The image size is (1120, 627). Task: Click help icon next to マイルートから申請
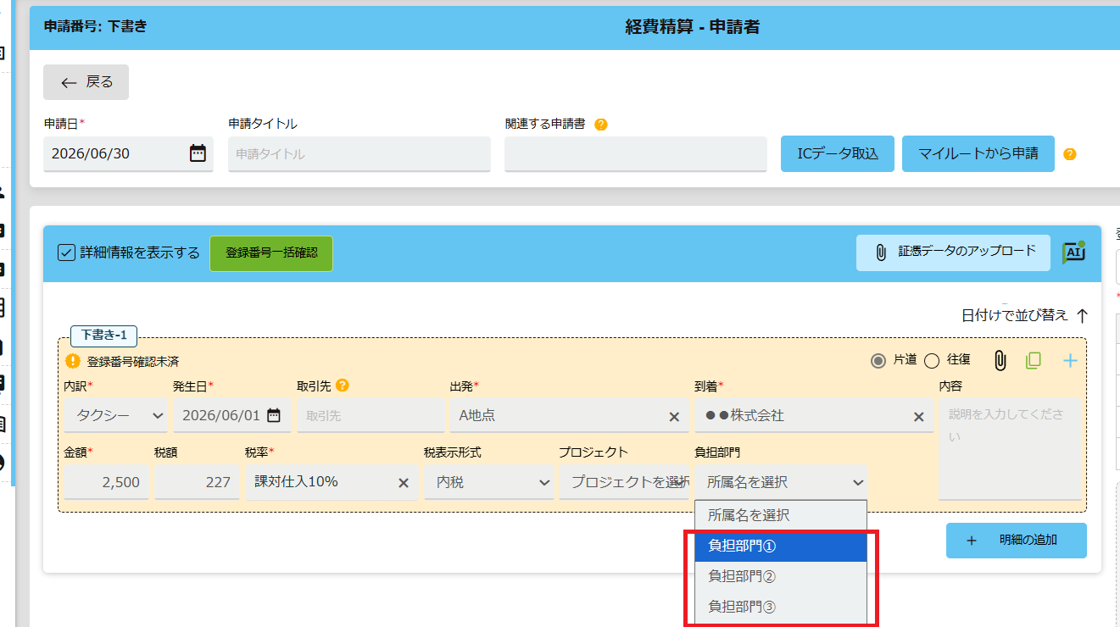[1070, 154]
